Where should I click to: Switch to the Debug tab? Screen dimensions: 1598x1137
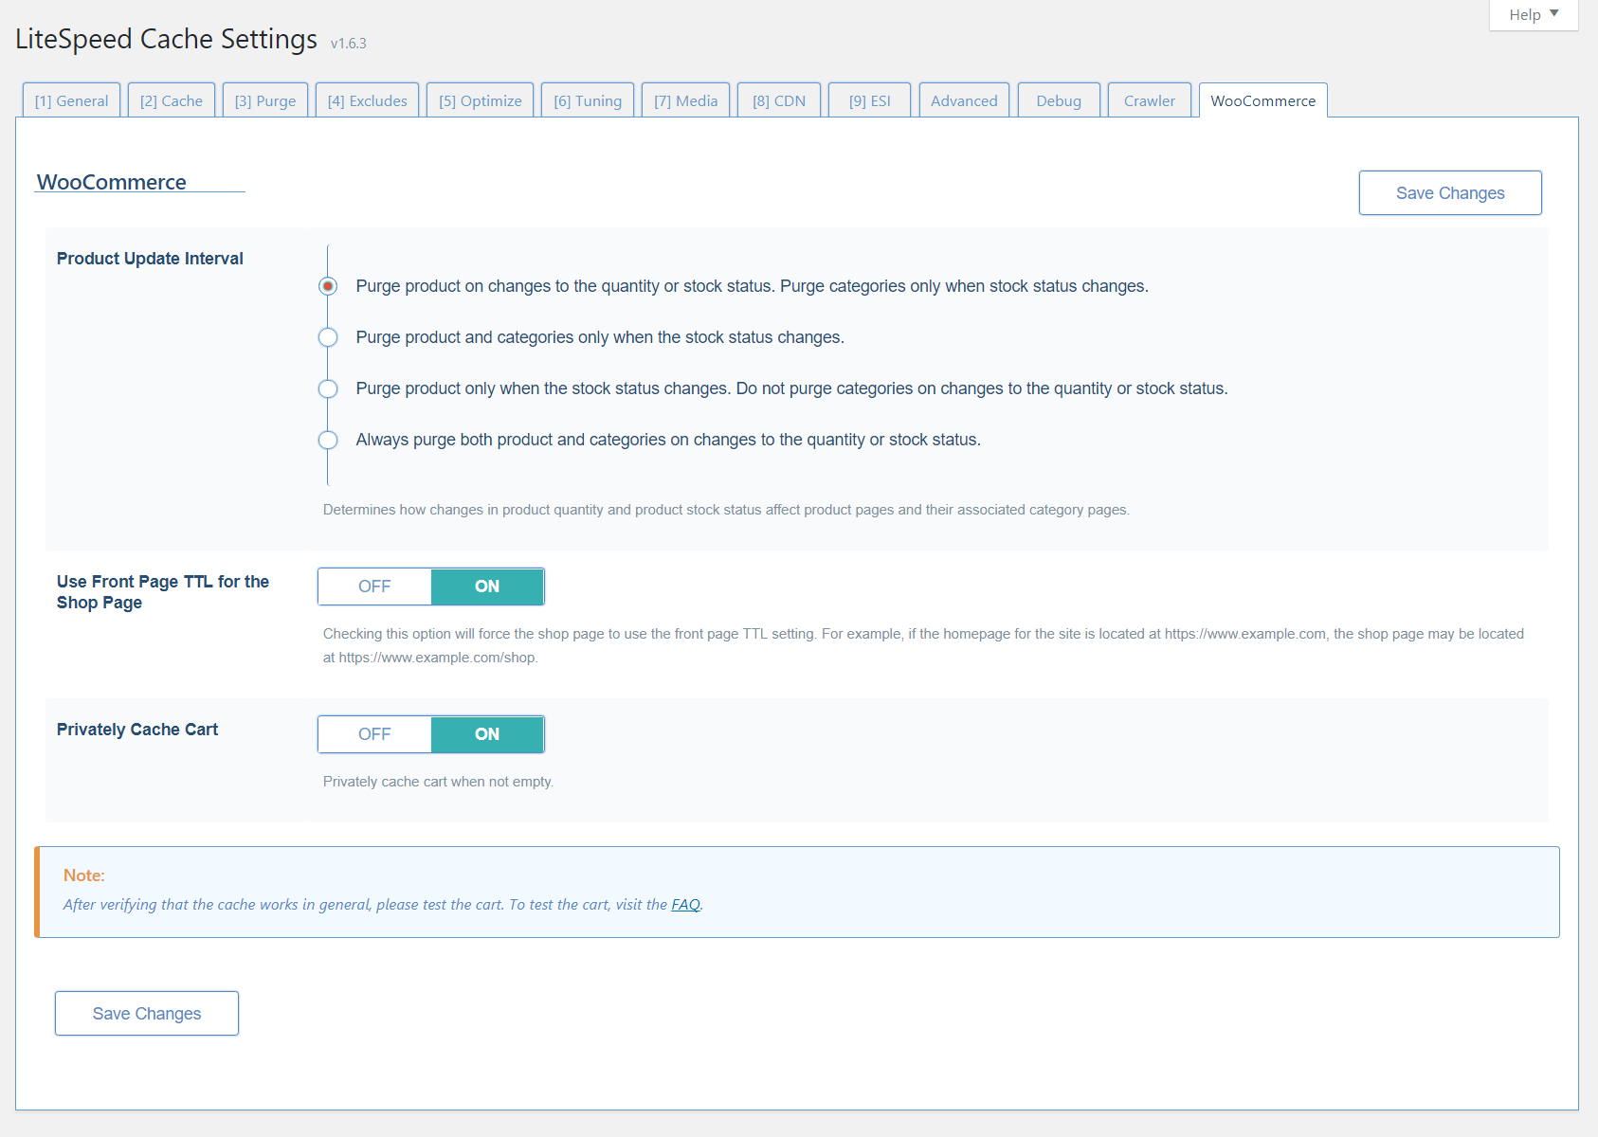tap(1059, 100)
